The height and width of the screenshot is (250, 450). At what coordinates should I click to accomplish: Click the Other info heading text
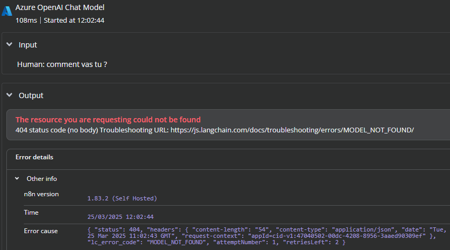pyautogui.click(x=42, y=179)
